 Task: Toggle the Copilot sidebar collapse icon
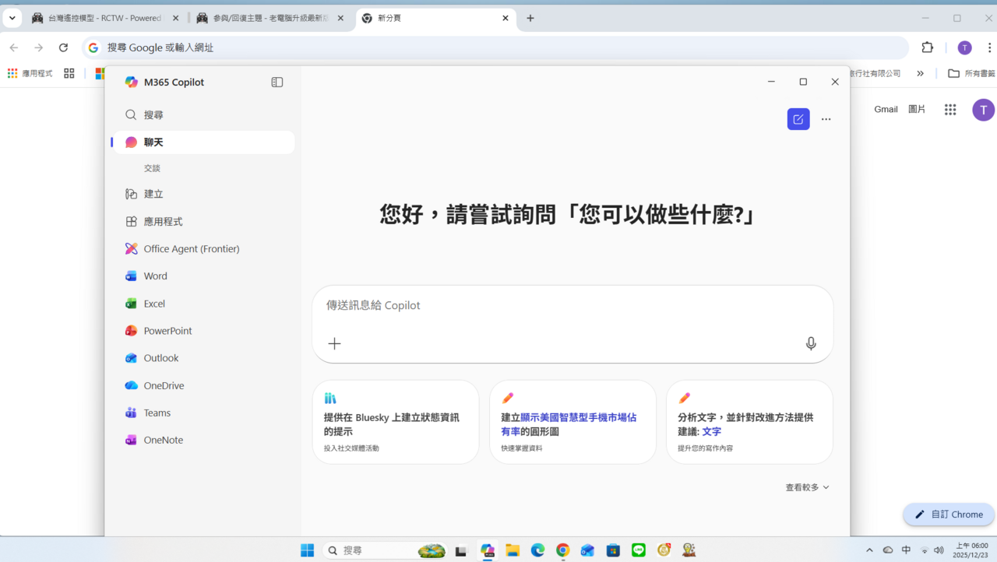tap(277, 82)
